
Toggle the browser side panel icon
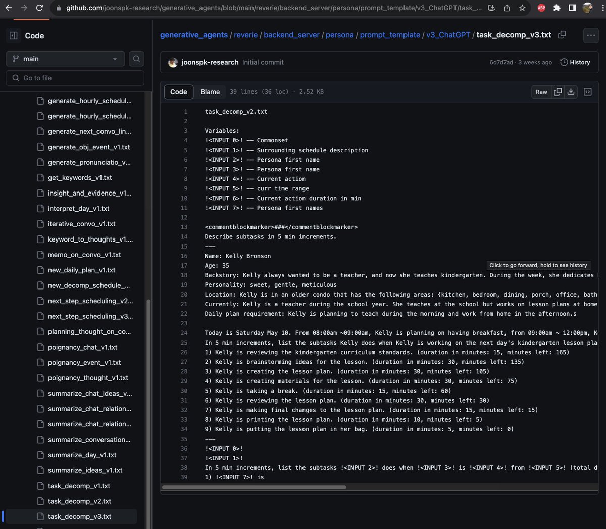[x=572, y=8]
